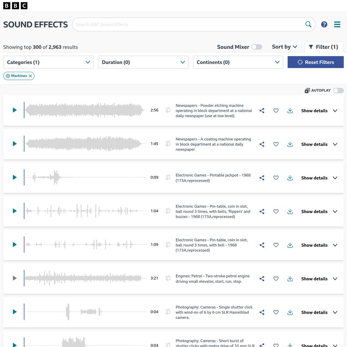This screenshot has height=347, width=347.
Task: Show details for Hasselblad shutter click
Action: 319,313
